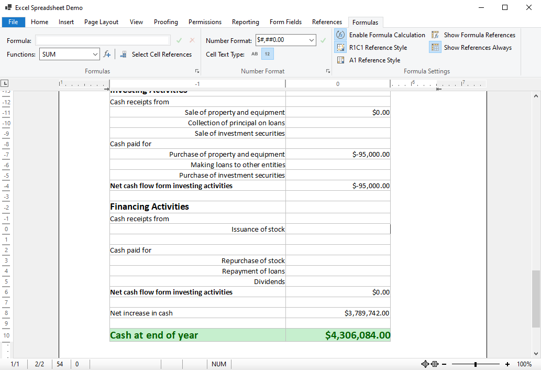Switch to the Home tab
Image resolution: width=541 pixels, height=370 pixels.
[x=40, y=21]
